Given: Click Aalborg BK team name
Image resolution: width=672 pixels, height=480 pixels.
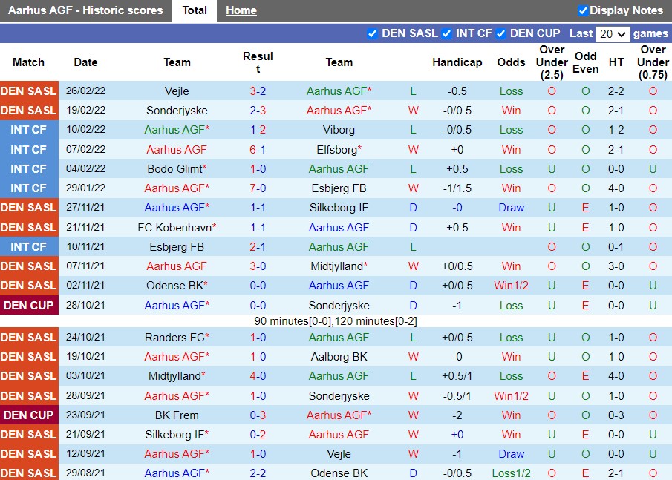Looking at the screenshot, I should click(x=339, y=357).
